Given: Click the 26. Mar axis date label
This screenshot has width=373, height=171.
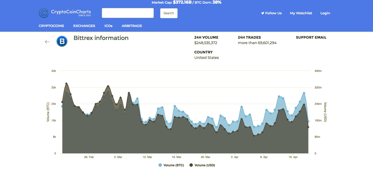Looking at the screenshot, I should [206, 157].
